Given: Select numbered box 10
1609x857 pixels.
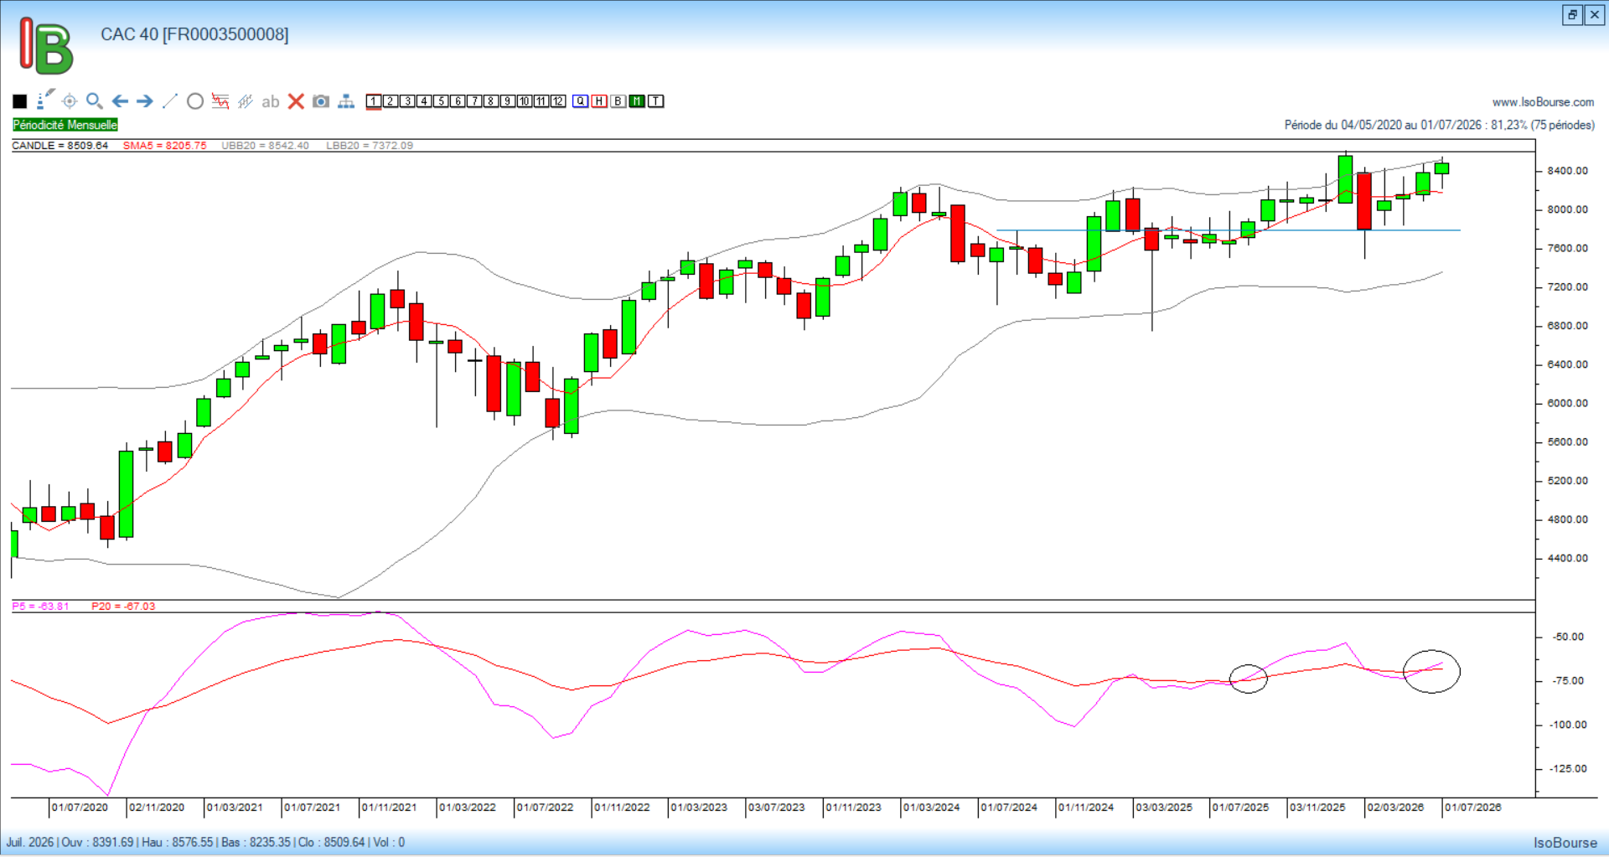Looking at the screenshot, I should click(525, 101).
